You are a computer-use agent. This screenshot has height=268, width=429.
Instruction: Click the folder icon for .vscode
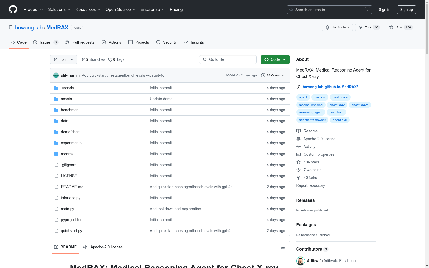click(56, 88)
